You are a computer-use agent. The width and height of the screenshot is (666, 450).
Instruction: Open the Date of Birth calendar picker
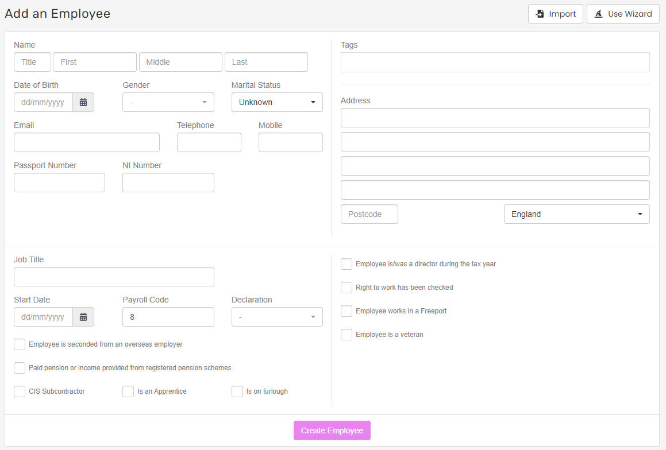coord(83,102)
